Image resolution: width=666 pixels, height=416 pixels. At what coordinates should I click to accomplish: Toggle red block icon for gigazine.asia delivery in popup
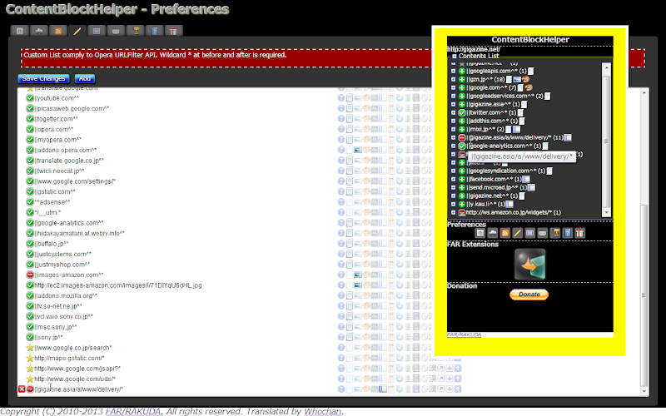(462, 137)
